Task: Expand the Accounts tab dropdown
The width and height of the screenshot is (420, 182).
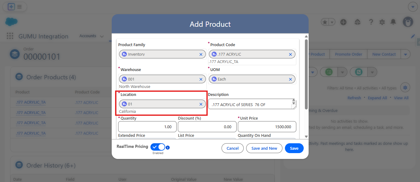Action: (102, 36)
